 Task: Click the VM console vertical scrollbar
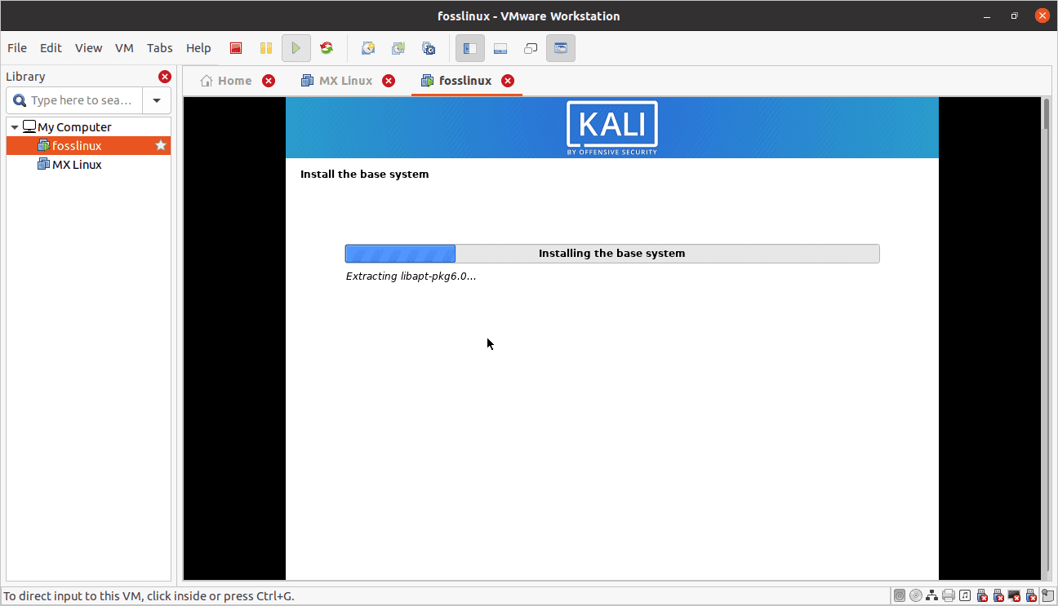tap(1047, 338)
